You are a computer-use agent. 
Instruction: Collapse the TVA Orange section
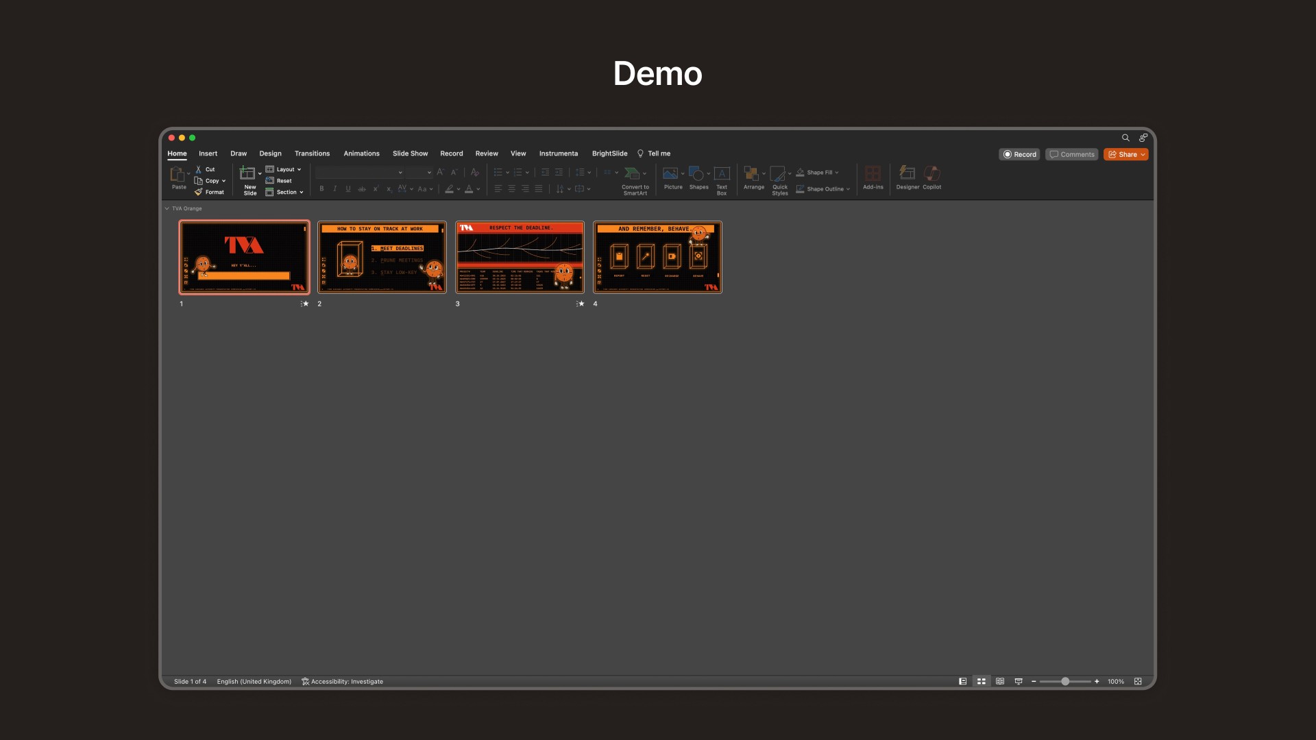click(x=167, y=208)
